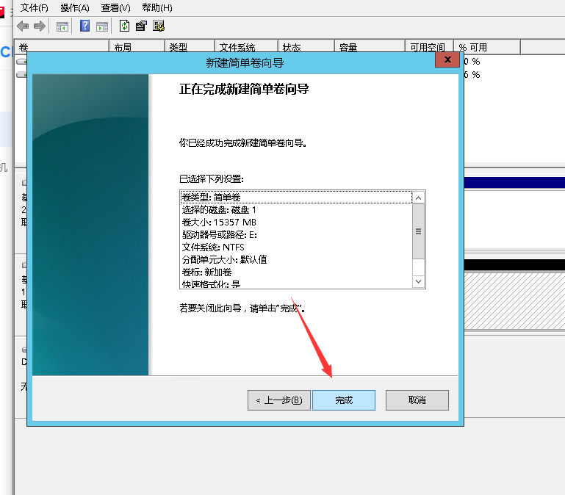
Task: Cancel the wizard with 取消 button
Action: coord(417,400)
